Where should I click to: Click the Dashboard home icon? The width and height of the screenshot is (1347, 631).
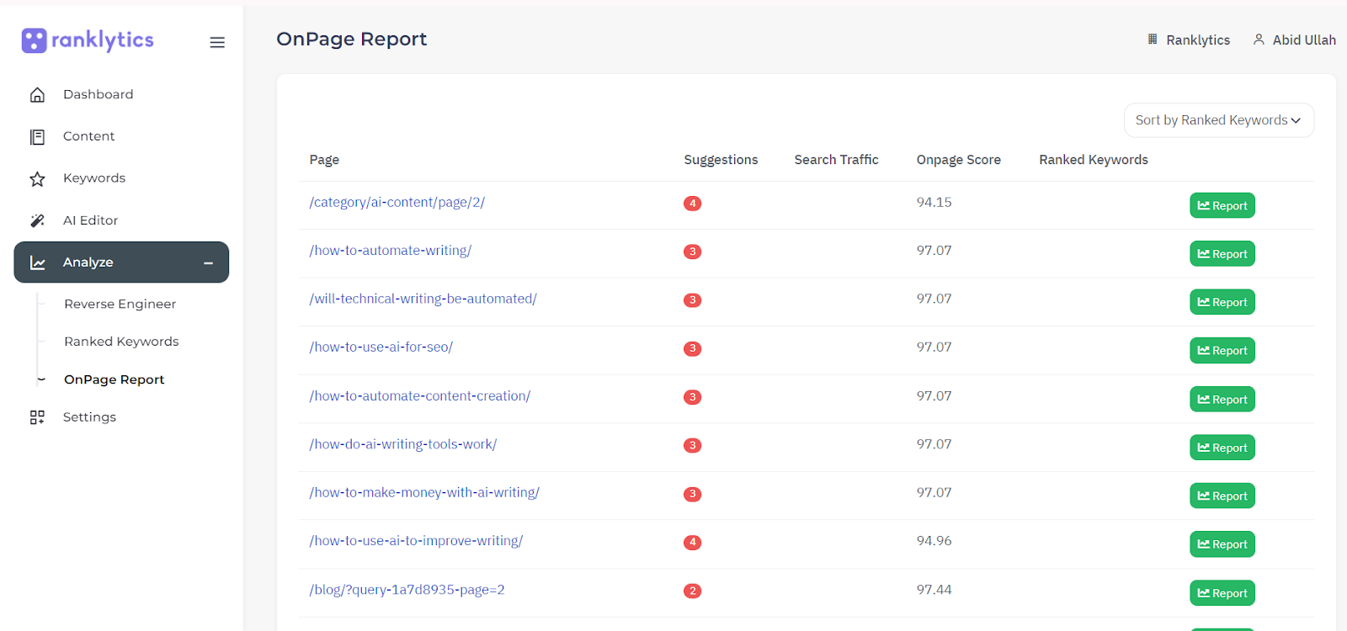point(37,95)
